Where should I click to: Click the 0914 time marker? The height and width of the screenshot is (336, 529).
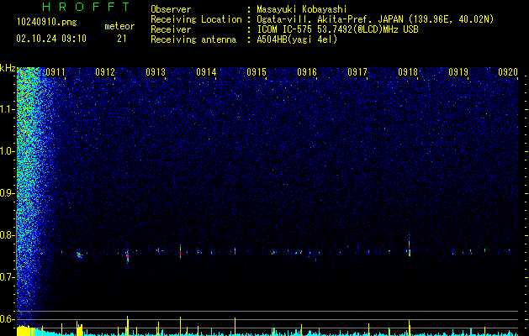(x=206, y=72)
